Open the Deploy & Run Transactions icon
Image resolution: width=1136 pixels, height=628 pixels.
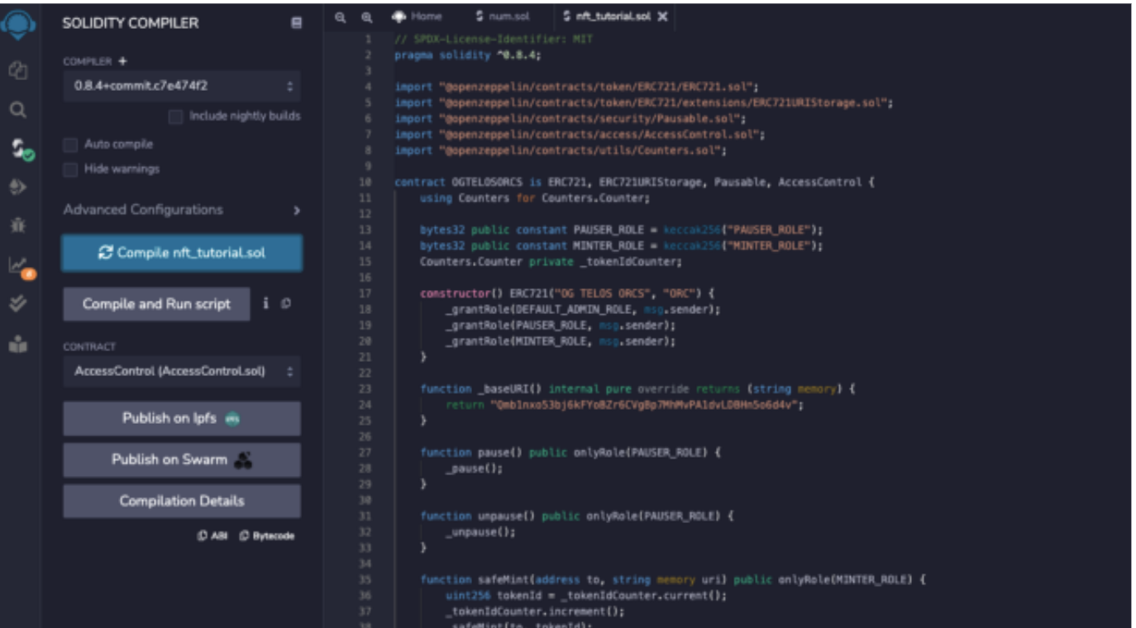coord(17,188)
